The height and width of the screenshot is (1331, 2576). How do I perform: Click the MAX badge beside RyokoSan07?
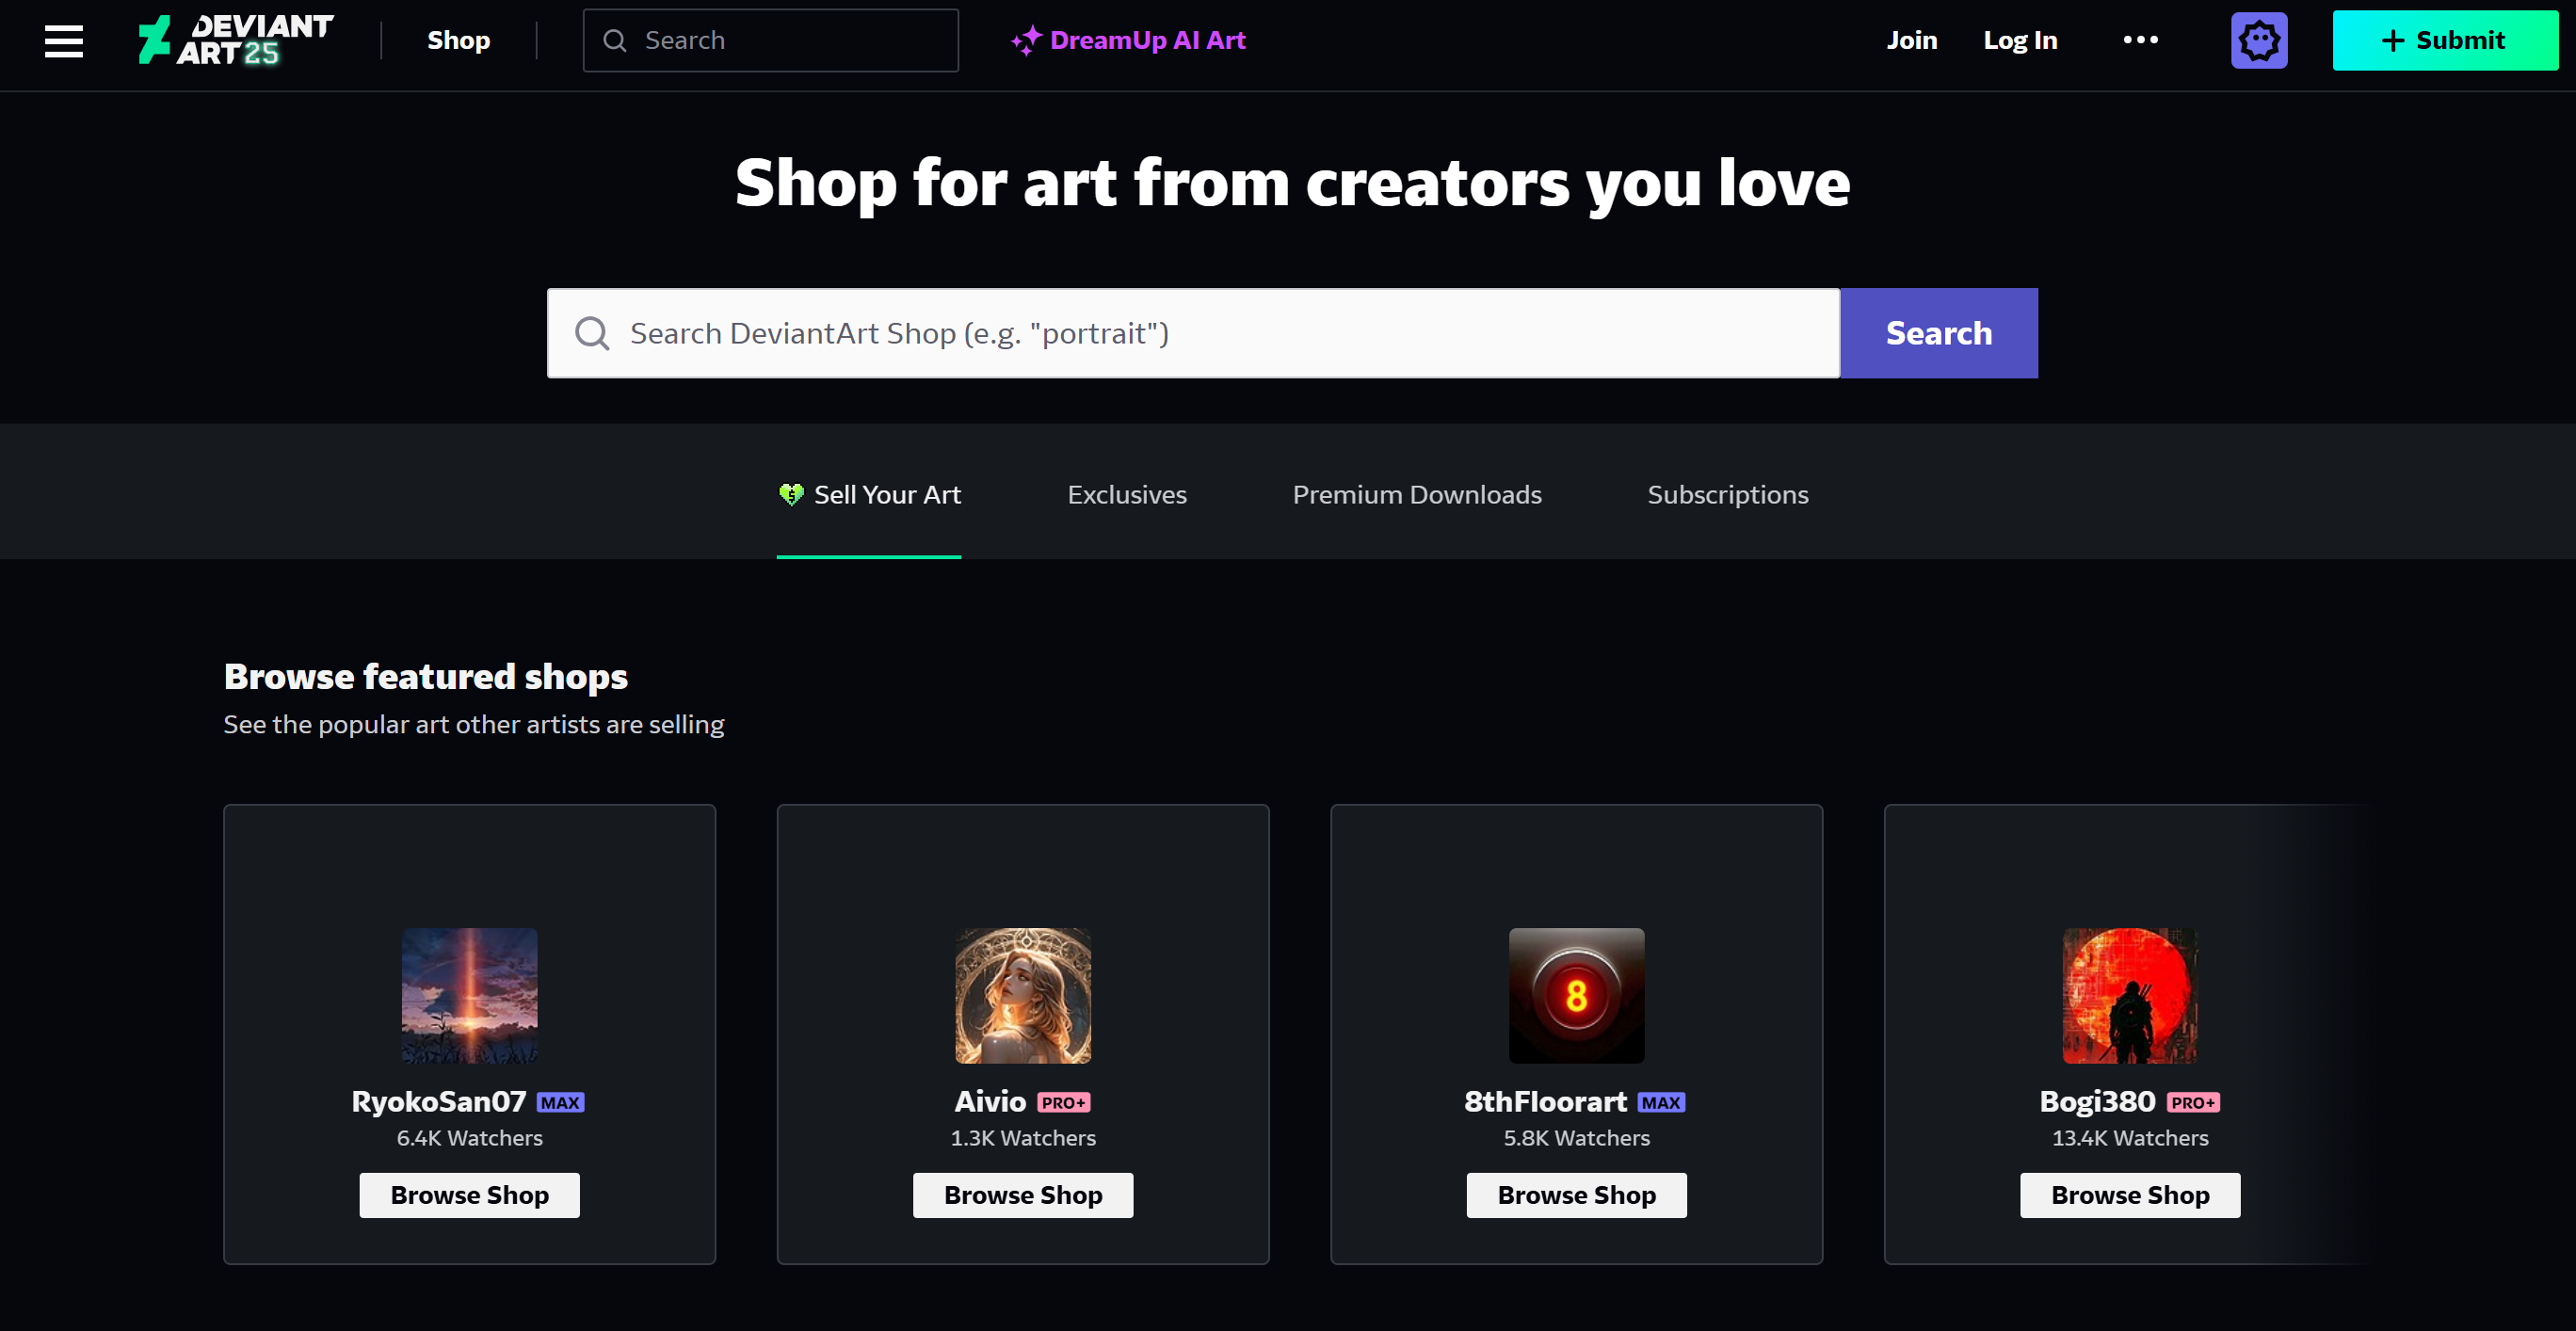click(560, 1102)
